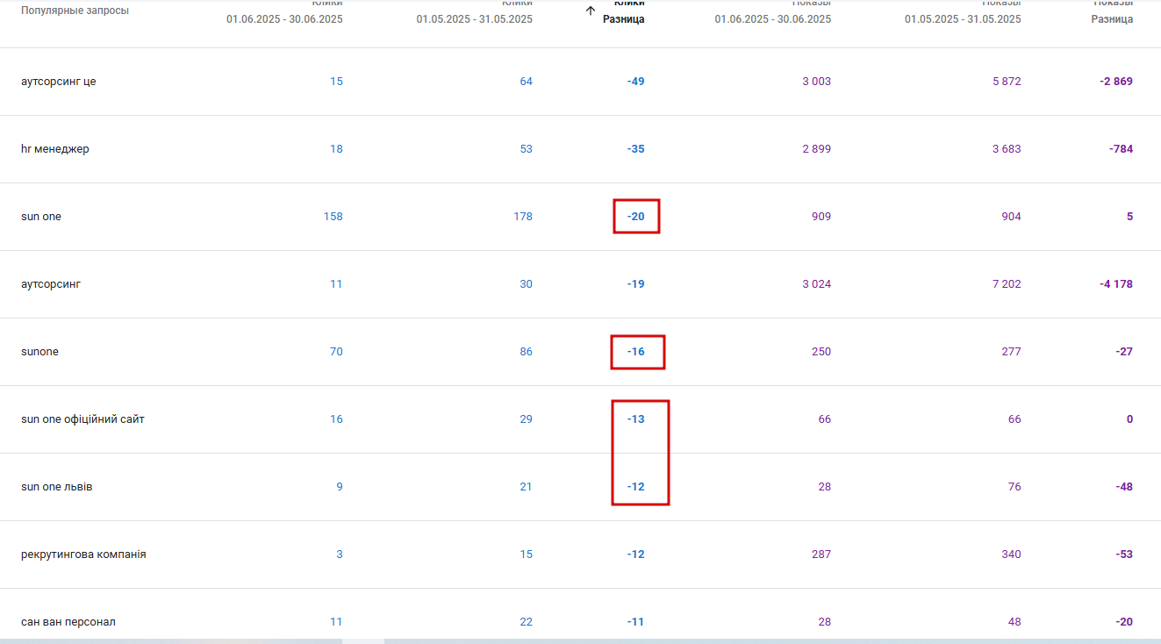Click the -2 869 impressions difference
This screenshot has width=1161, height=644.
[x=1116, y=82]
